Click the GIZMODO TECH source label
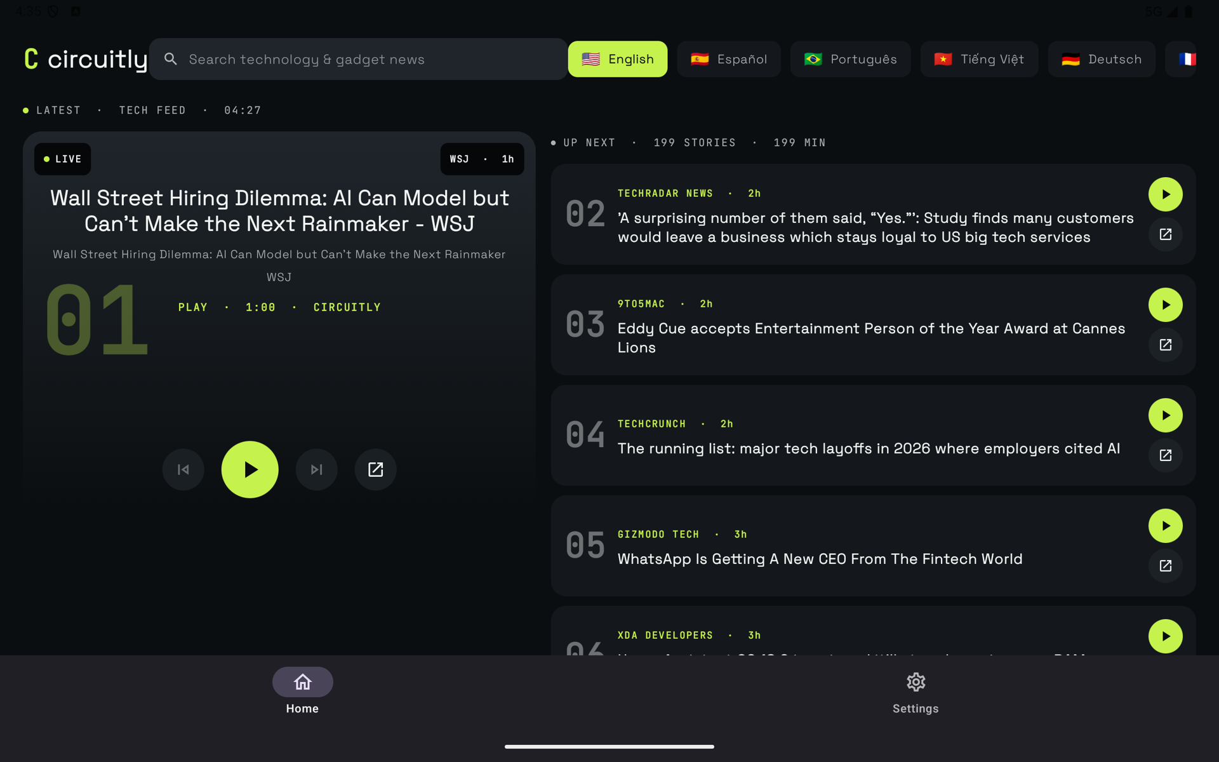This screenshot has width=1219, height=762. [x=658, y=534]
